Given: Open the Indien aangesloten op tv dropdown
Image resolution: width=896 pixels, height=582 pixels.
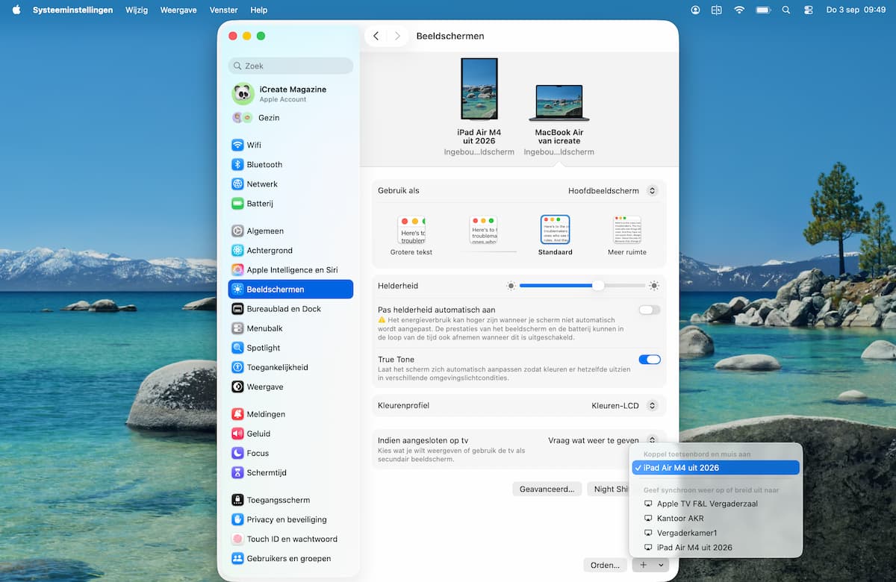Looking at the screenshot, I should pyautogui.click(x=603, y=440).
